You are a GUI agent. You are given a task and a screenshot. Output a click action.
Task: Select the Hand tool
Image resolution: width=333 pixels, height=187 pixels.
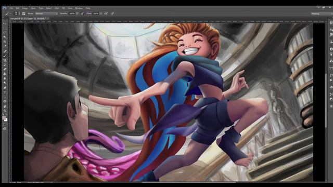point(5,106)
